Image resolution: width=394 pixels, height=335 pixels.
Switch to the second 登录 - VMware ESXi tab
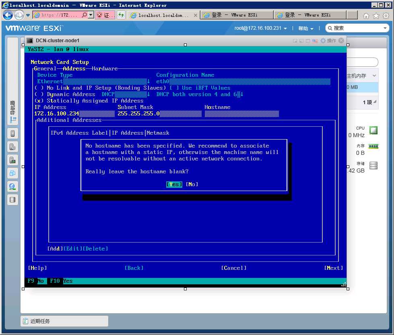tap(310, 15)
